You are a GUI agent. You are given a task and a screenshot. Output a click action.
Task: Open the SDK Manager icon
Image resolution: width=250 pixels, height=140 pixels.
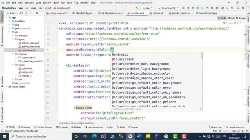(232, 8)
